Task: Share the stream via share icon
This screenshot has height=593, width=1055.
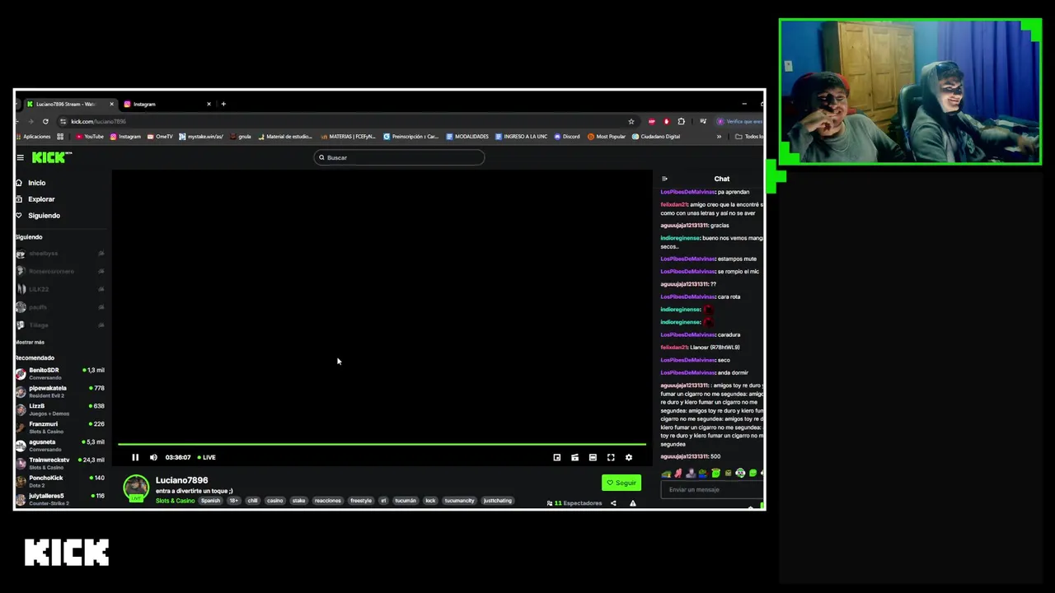Action: pos(613,503)
